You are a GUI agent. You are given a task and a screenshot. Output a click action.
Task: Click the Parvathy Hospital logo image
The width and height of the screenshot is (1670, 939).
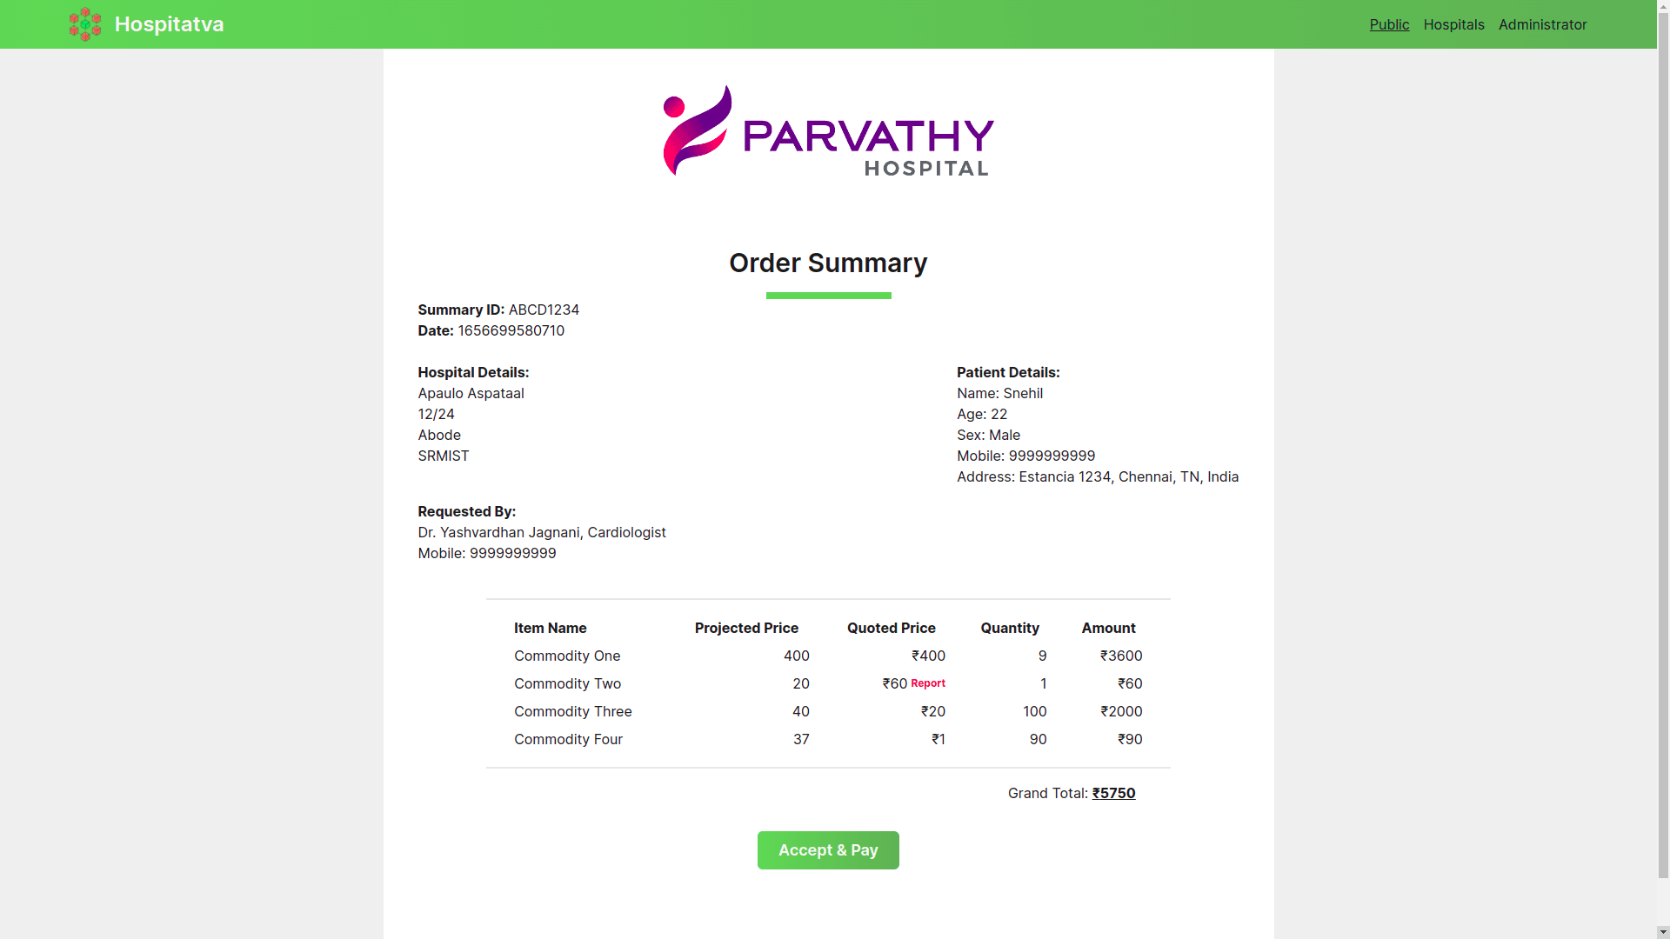[x=828, y=131]
